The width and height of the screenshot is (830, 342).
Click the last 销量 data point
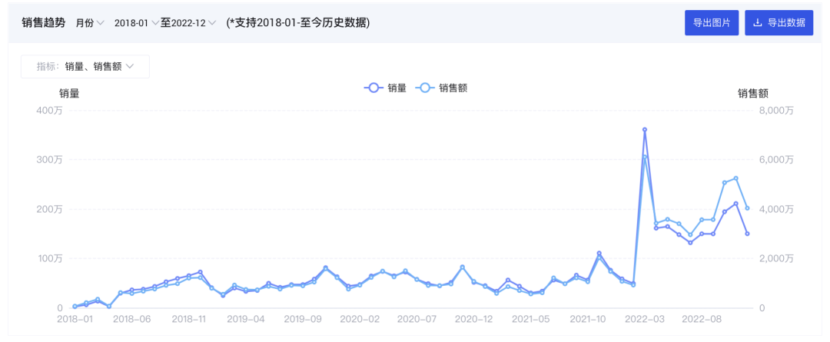coord(748,234)
